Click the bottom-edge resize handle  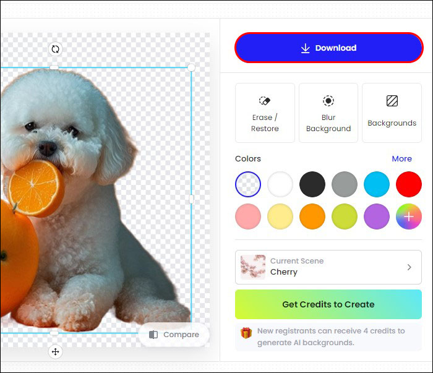tap(54, 333)
